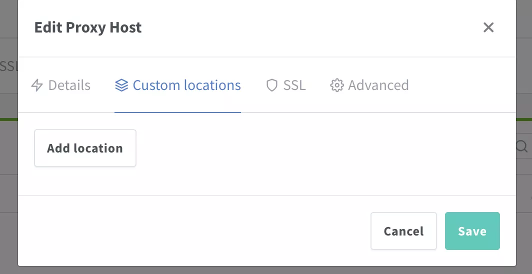Open the SSL tab
The height and width of the screenshot is (274, 532).
pyautogui.click(x=294, y=85)
